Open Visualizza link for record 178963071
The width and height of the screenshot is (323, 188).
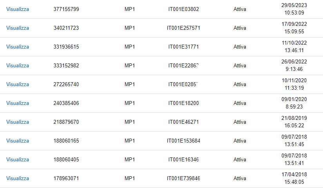pos(18,178)
